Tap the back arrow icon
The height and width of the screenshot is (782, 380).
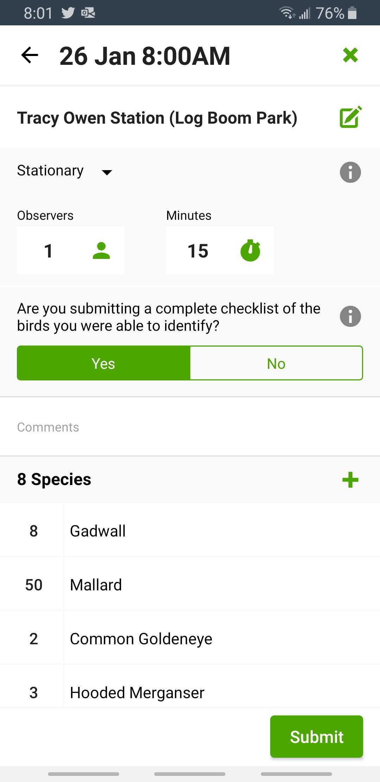pos(30,55)
